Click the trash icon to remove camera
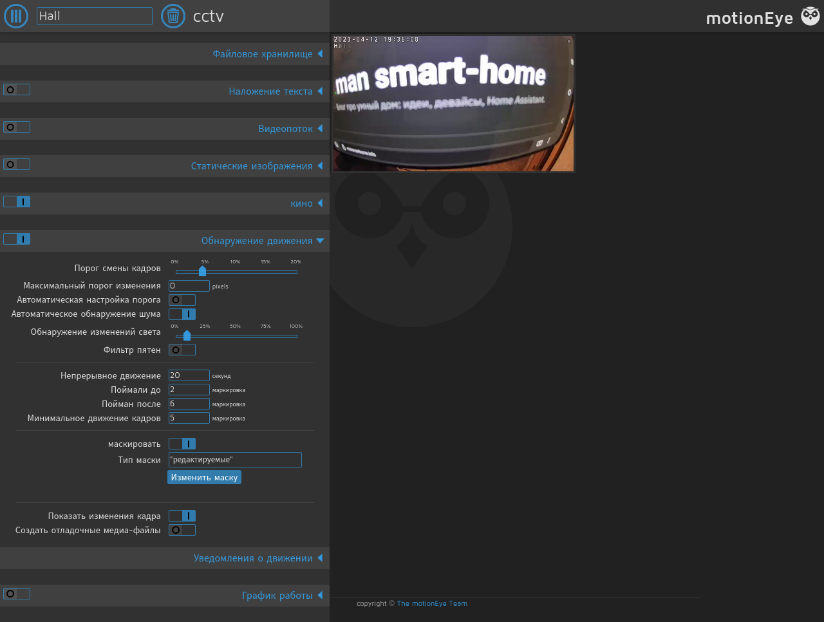The height and width of the screenshot is (622, 824). pyautogui.click(x=173, y=16)
